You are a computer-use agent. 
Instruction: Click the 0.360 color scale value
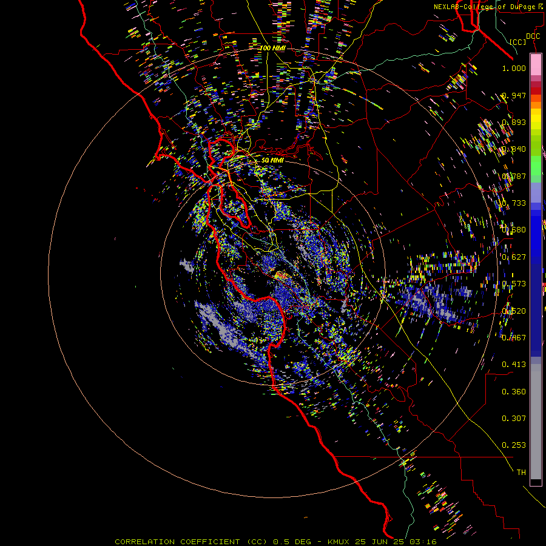[514, 392]
